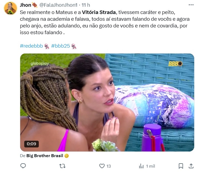Open the #bbb25 hashtag
Screen dimensions: 199x173
[61, 46]
